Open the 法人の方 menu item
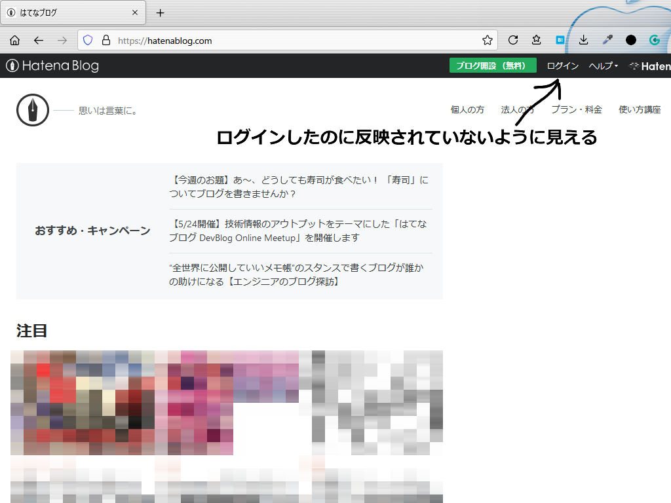The height and width of the screenshot is (503, 671). (518, 110)
